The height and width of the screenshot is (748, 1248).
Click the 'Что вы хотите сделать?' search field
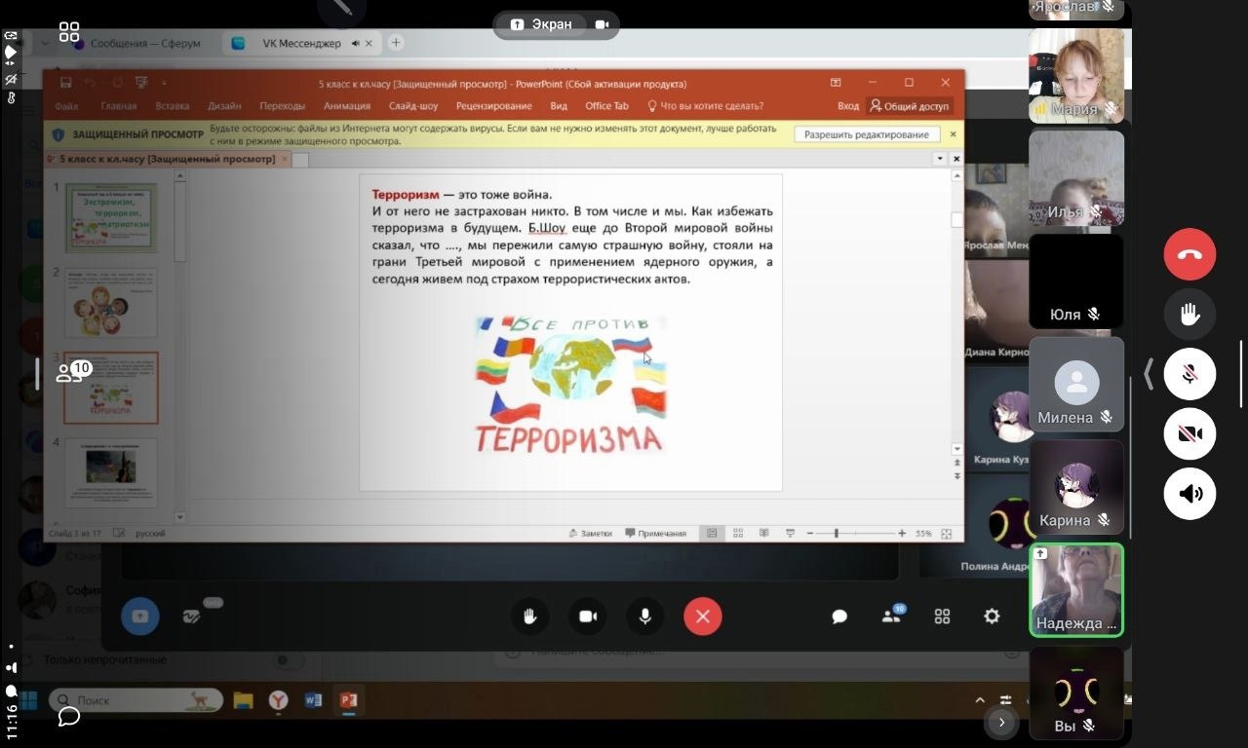(706, 106)
